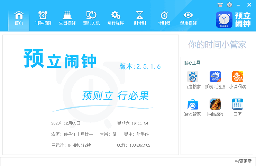The image size is (256, 166).
Task: Click the 你的时间小管家 slogan text
Action: pos(217,45)
